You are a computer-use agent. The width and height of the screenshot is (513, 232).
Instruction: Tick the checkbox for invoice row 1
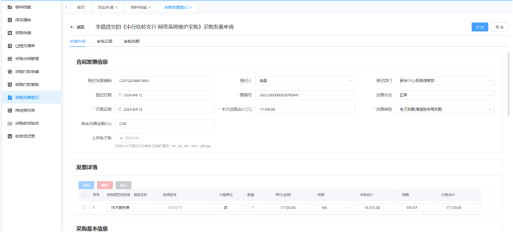(x=84, y=208)
